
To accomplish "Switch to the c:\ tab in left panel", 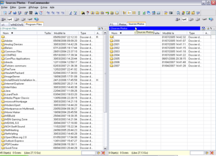I will tap(5, 25).
